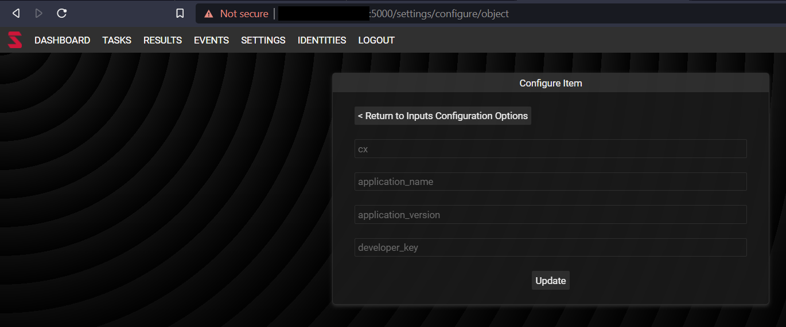Focus the application_name input field
The image size is (786, 327).
[551, 182]
